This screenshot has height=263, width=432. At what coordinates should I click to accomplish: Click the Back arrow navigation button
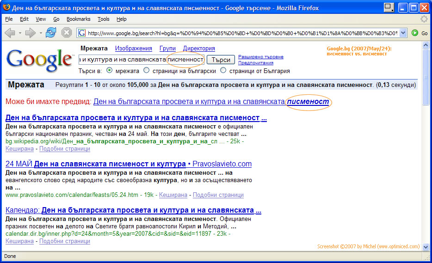10,33
